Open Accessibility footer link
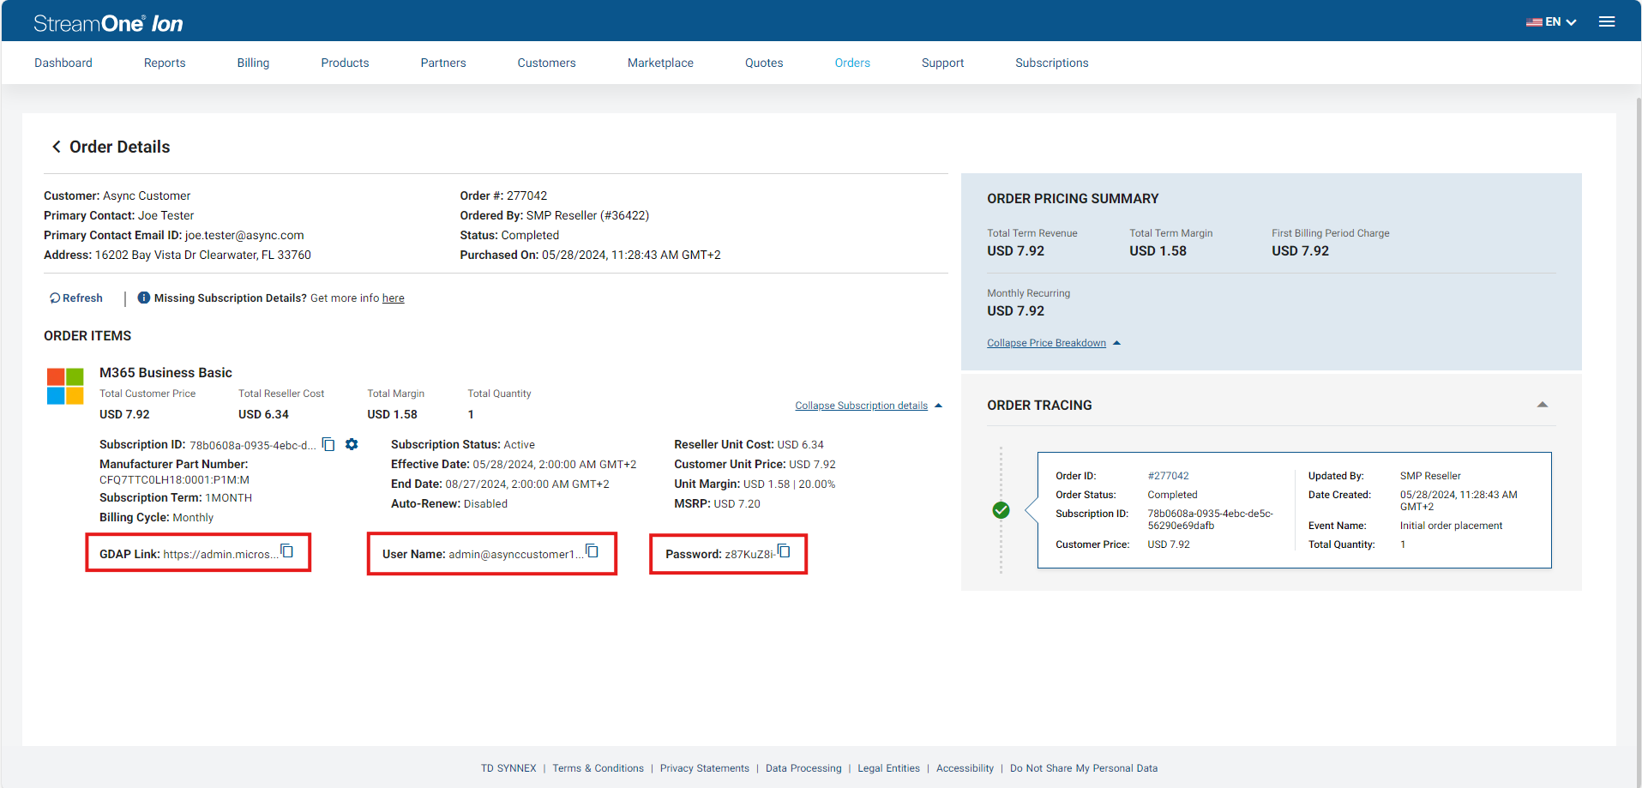The height and width of the screenshot is (788, 1642). 965,768
